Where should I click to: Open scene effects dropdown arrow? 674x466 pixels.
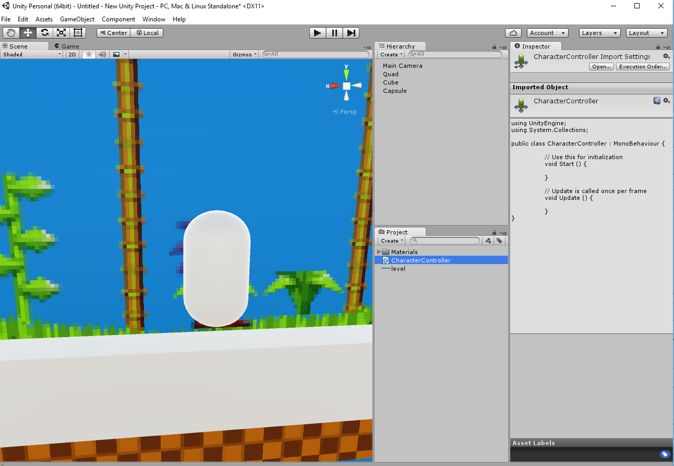125,54
